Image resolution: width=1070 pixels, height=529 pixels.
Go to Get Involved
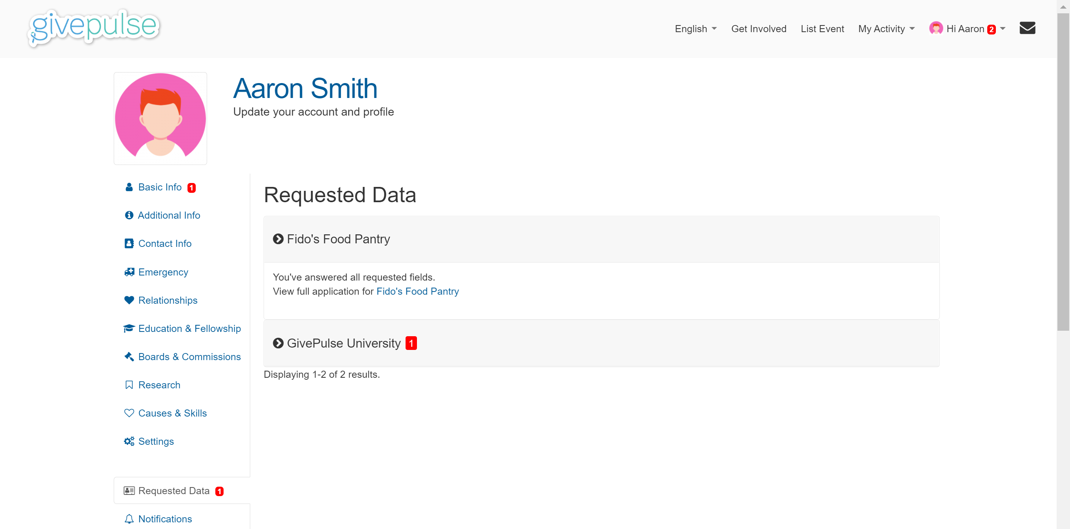pyautogui.click(x=759, y=29)
